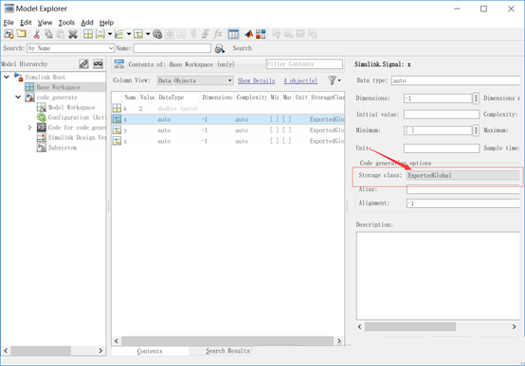
Task: Select Configuration (Active) tree item
Action: click(x=77, y=117)
